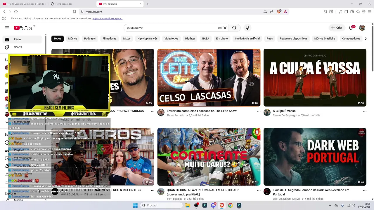Click the Windows Start button
The width and height of the screenshot is (374, 210).
tap(135, 205)
